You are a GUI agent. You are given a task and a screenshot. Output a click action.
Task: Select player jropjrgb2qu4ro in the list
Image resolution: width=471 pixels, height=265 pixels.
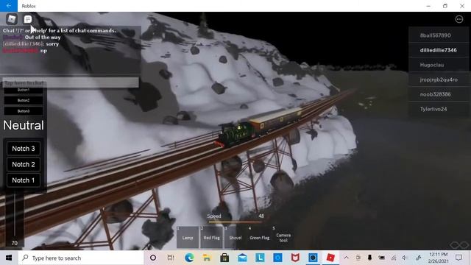click(439, 79)
